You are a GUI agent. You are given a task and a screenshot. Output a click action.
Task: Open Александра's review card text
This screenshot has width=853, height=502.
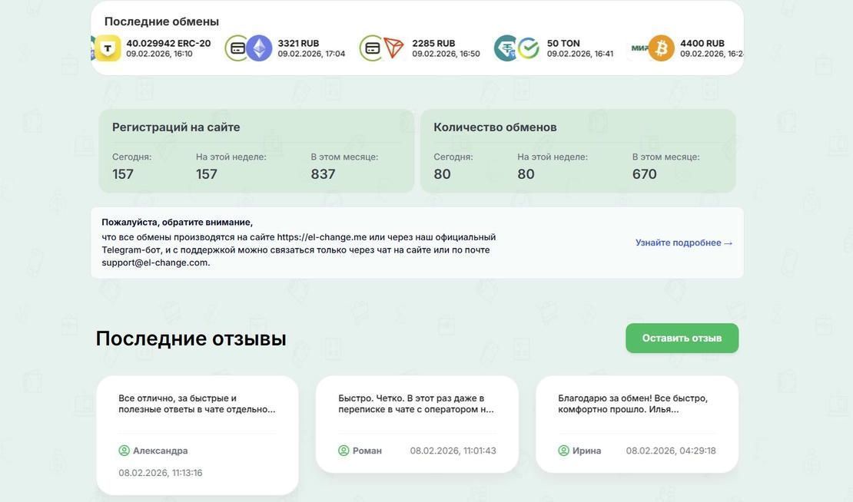[x=197, y=404]
